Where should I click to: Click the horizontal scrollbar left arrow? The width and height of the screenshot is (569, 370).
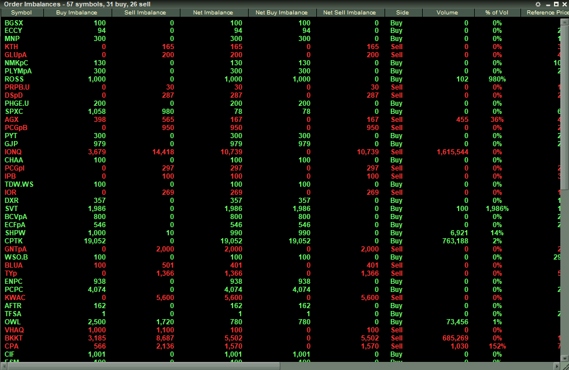click(x=3, y=366)
